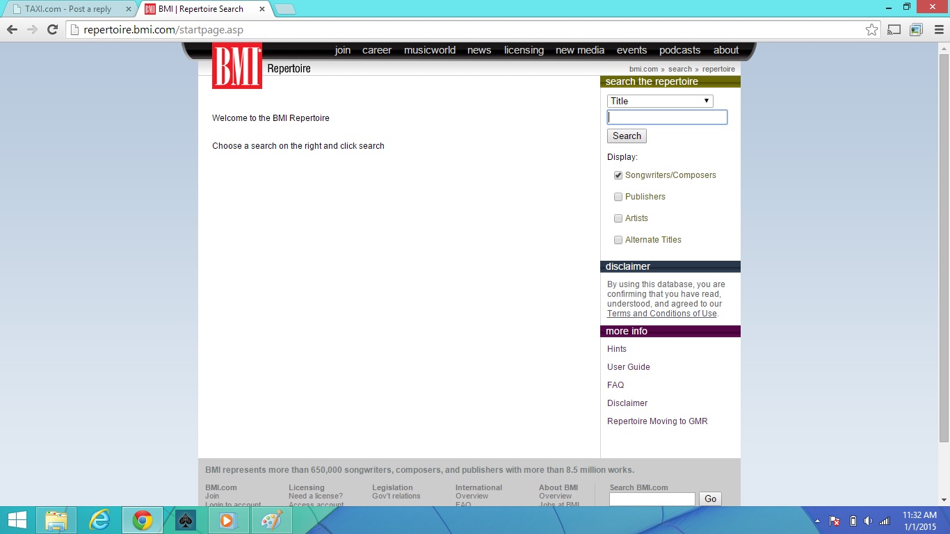Image resolution: width=950 pixels, height=534 pixels.
Task: Click the Gov't relations footer link
Action: (396, 496)
